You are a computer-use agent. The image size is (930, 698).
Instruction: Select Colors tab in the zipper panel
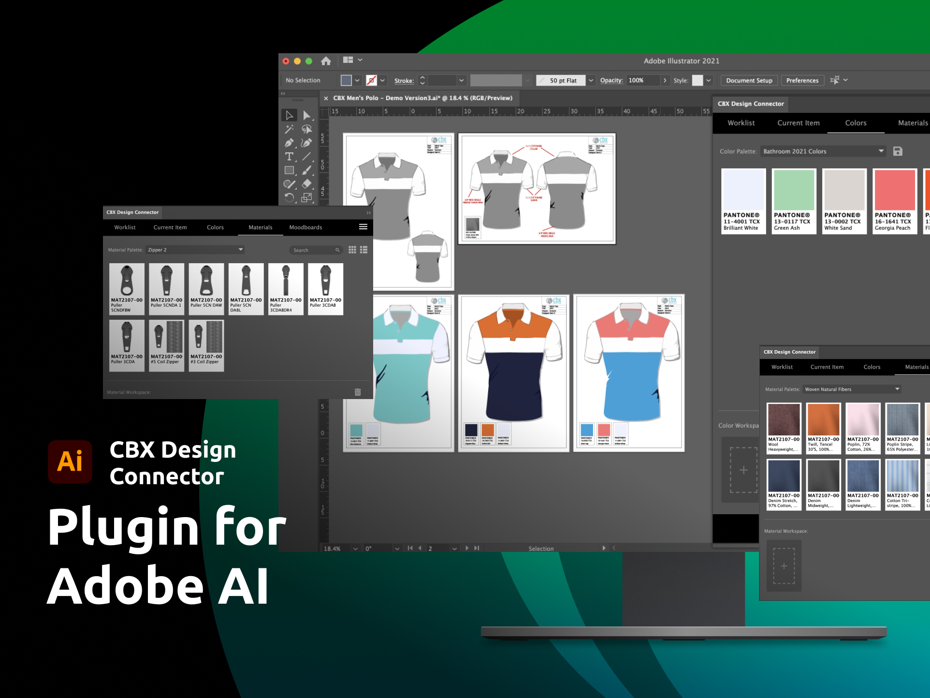click(215, 227)
